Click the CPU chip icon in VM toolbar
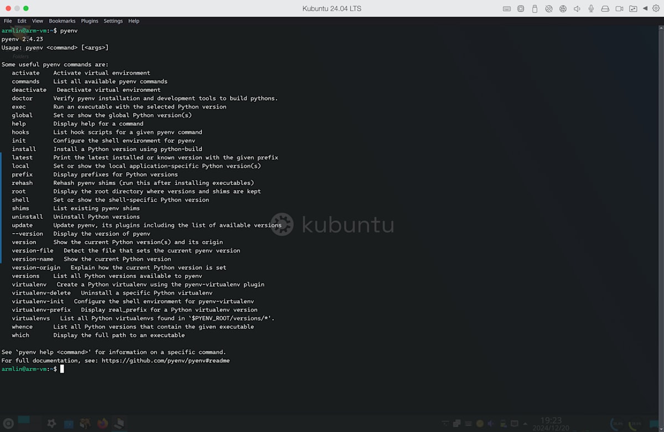The width and height of the screenshot is (664, 432). [x=521, y=9]
